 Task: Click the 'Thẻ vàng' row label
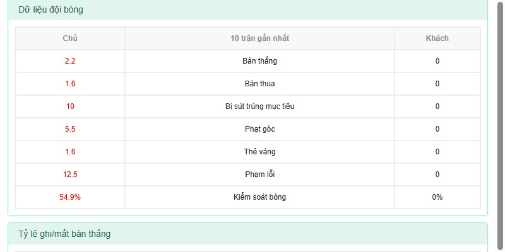pyautogui.click(x=259, y=152)
